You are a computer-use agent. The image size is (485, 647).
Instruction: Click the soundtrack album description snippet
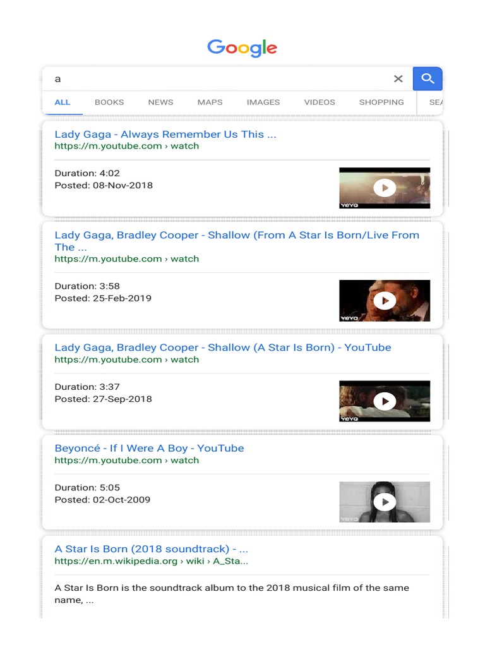(232, 594)
